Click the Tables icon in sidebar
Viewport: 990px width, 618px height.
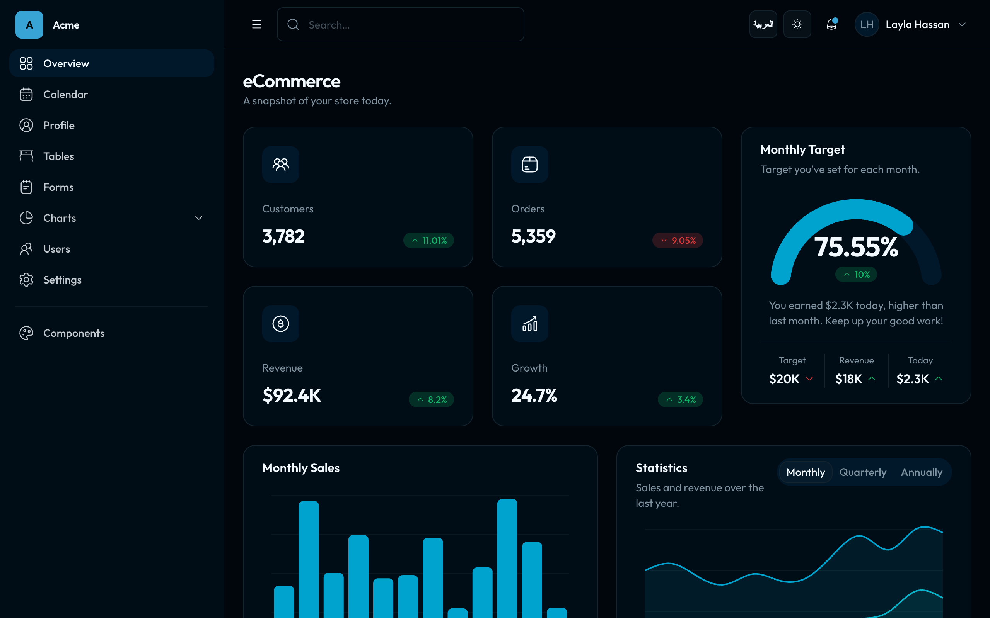(x=26, y=156)
